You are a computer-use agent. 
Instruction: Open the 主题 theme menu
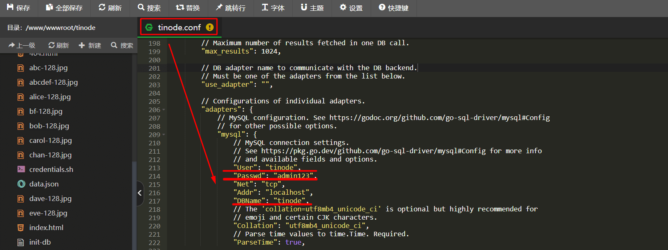312,8
